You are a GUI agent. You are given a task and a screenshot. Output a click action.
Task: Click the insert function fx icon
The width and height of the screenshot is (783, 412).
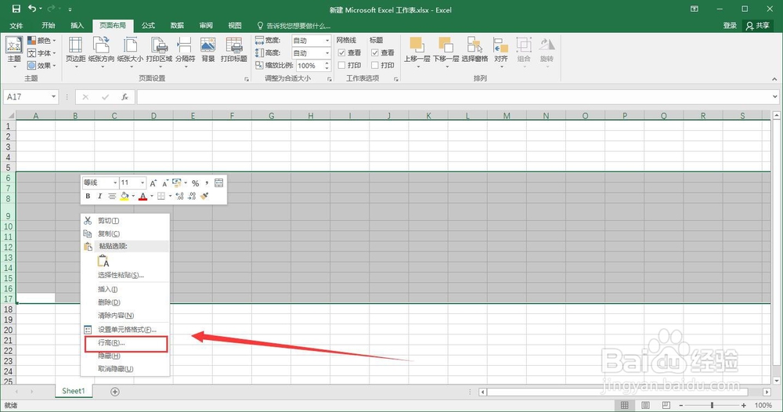pyautogui.click(x=124, y=97)
